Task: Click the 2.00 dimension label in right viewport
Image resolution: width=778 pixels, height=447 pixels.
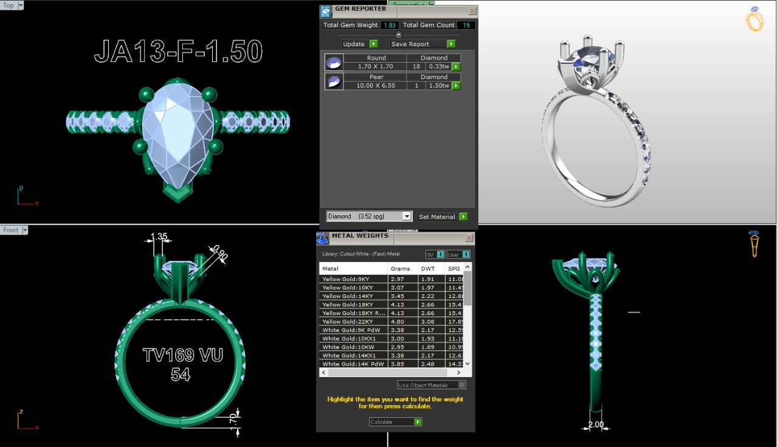Action: tap(596, 424)
